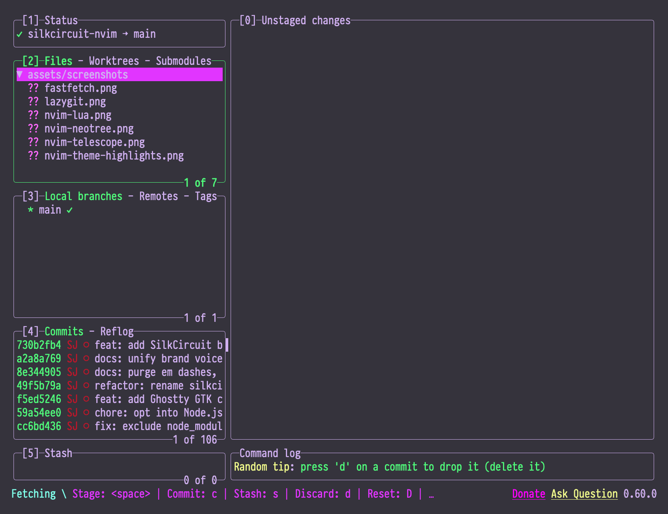668x514 pixels.
Task: Select nvim-telescope.png file row
Action: (x=120, y=142)
